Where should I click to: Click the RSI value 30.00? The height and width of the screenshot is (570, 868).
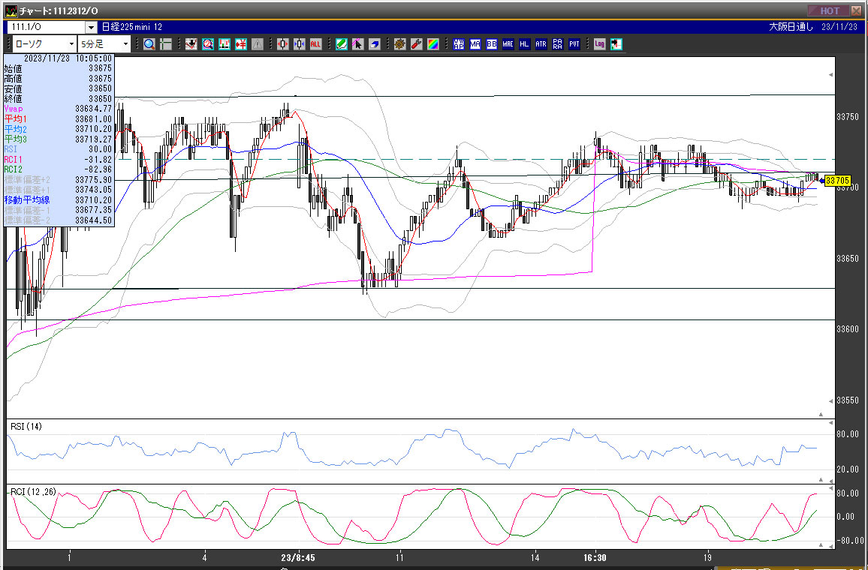(x=100, y=149)
